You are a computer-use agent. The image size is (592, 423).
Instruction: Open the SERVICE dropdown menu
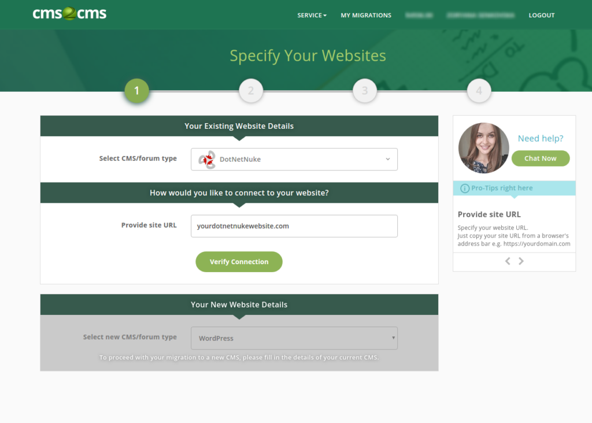pyautogui.click(x=312, y=16)
